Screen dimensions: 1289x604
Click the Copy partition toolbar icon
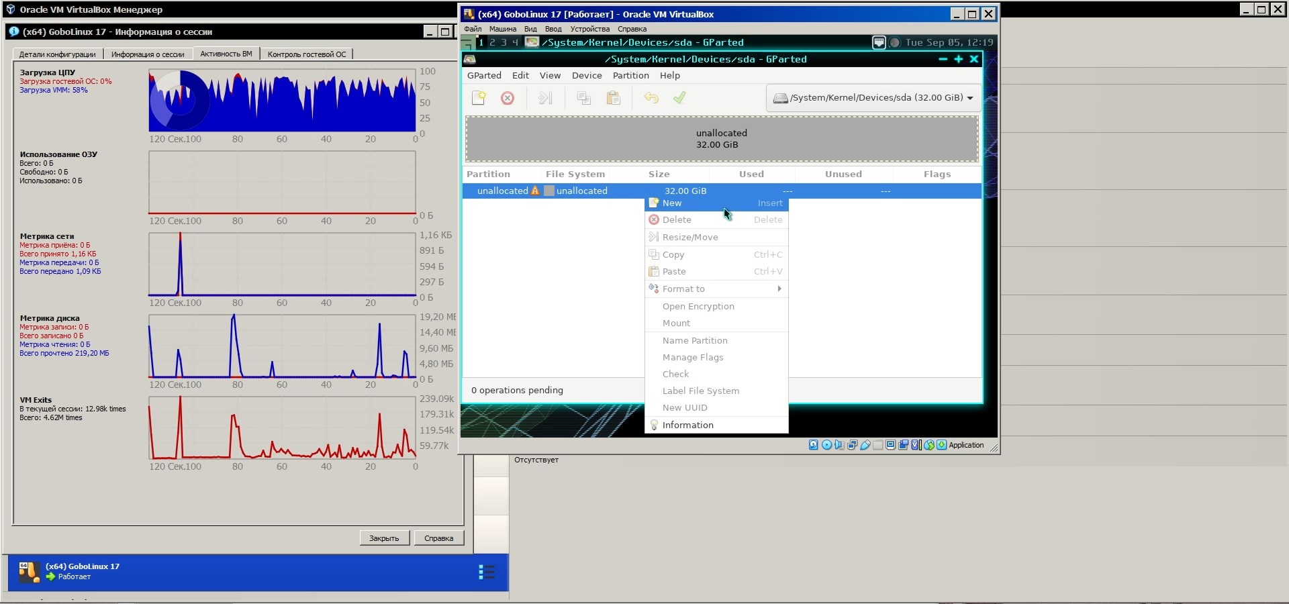[x=583, y=98]
